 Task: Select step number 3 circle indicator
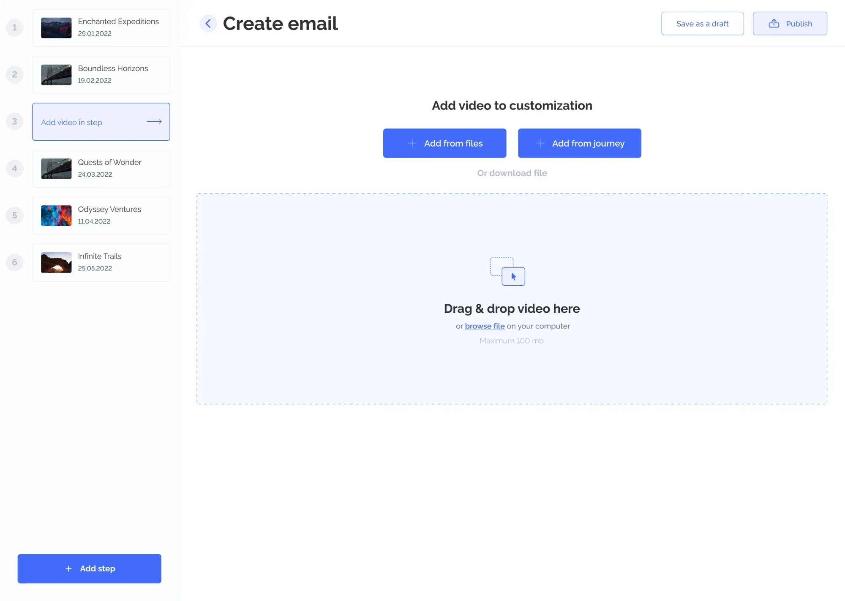coord(14,121)
